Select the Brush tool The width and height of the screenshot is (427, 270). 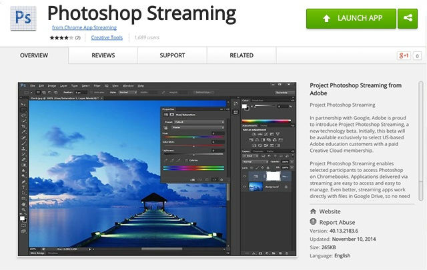(x=24, y=143)
